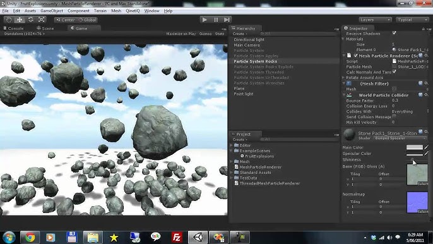Open the Unity icon in Windows taskbar

[198, 237]
